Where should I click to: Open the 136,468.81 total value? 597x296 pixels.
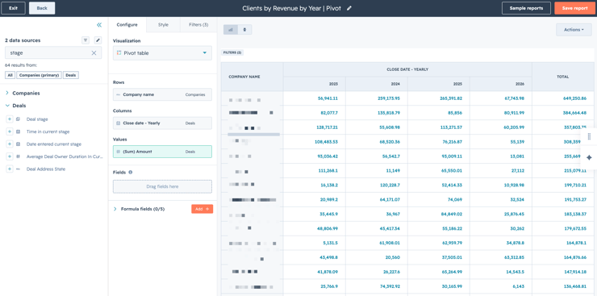[x=574, y=286]
